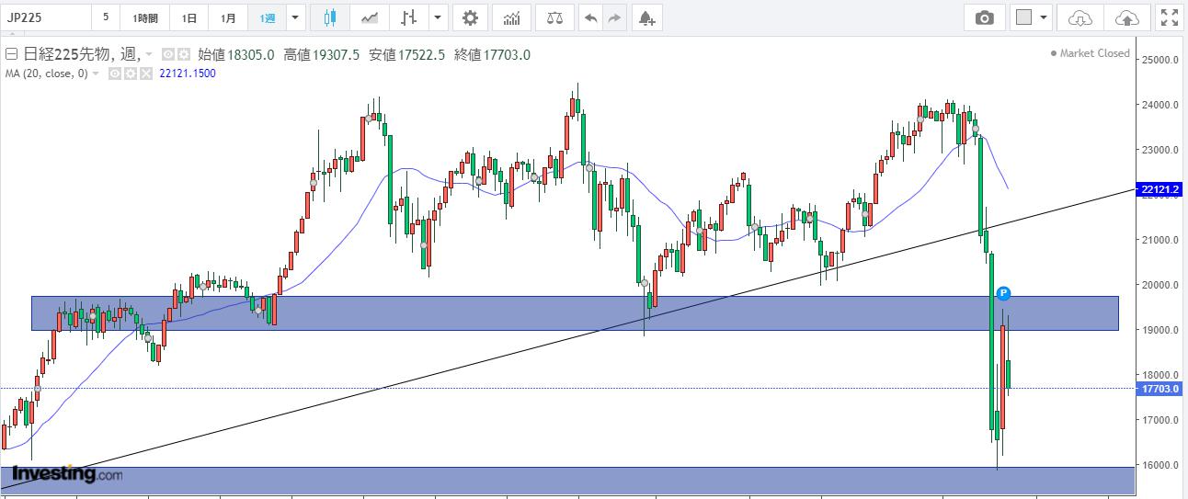Click the 21000.0 price axis label
This screenshot has height=499, width=1188.
[x=1162, y=240]
